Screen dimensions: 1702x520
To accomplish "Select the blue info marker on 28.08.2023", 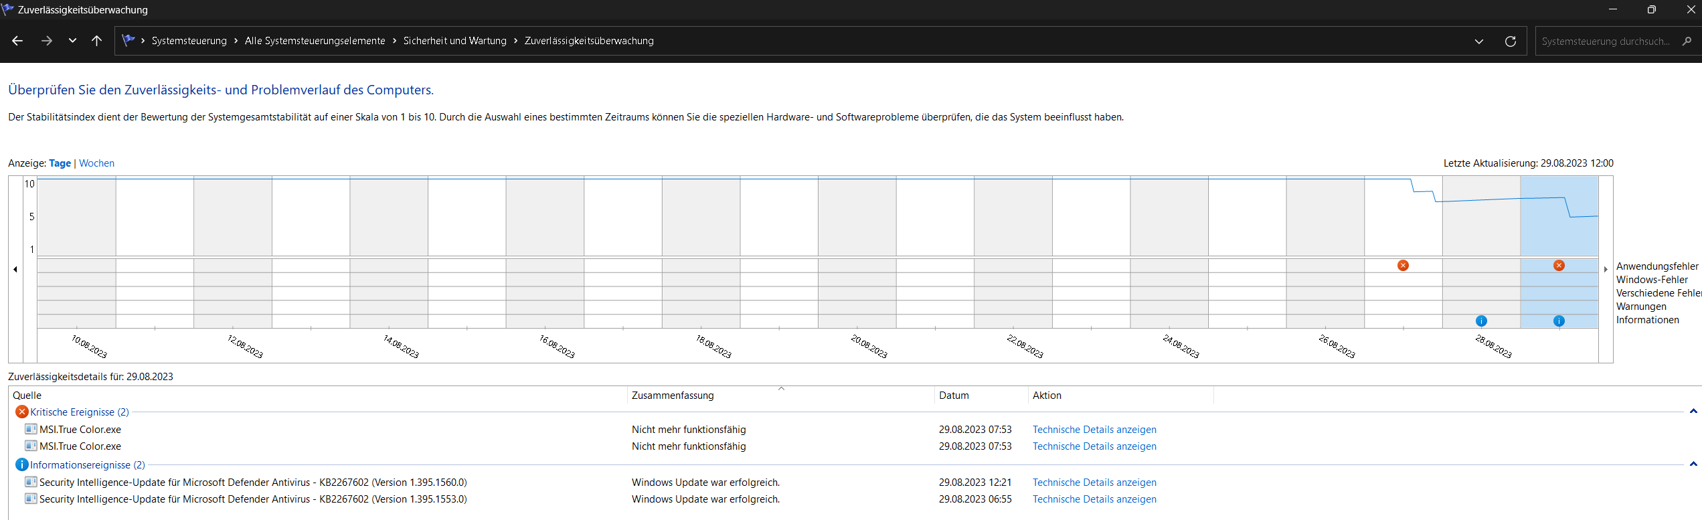I will pyautogui.click(x=1481, y=321).
